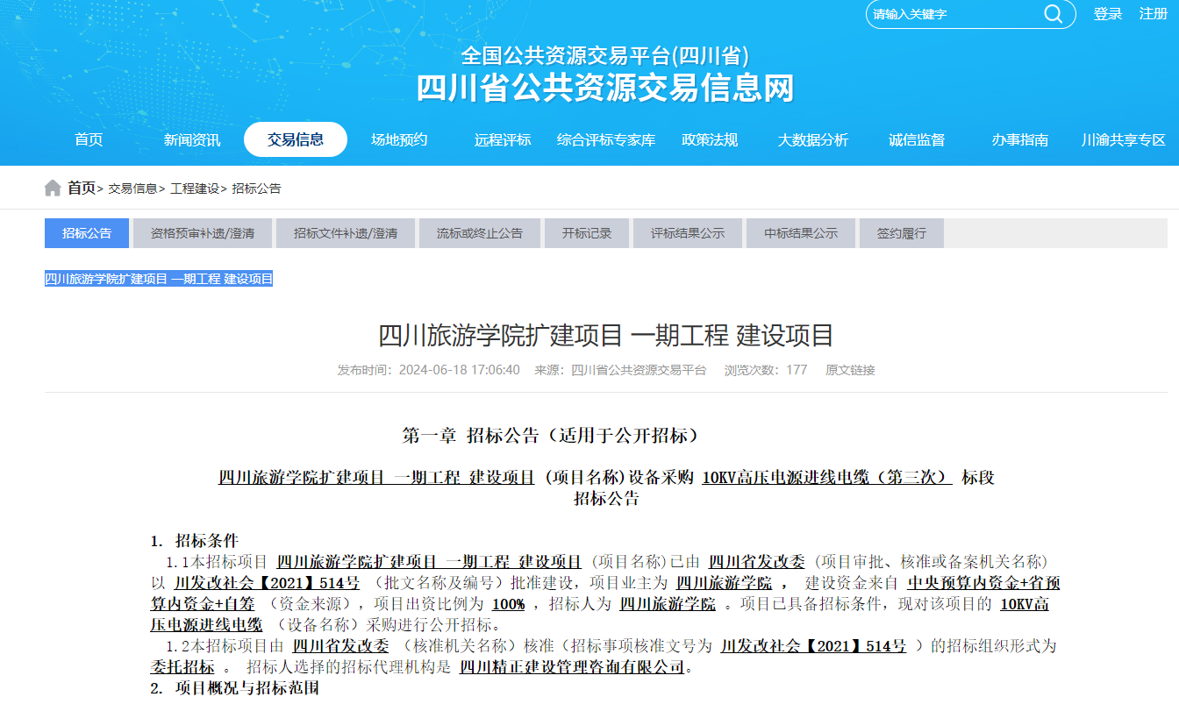
Task: Open 办事指南 navigation item
Action: 1020,140
